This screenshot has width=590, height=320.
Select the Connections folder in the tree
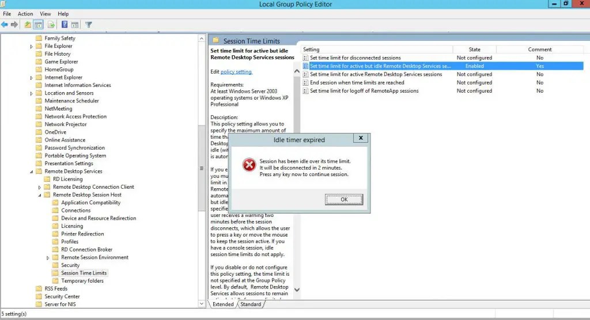[x=75, y=211]
